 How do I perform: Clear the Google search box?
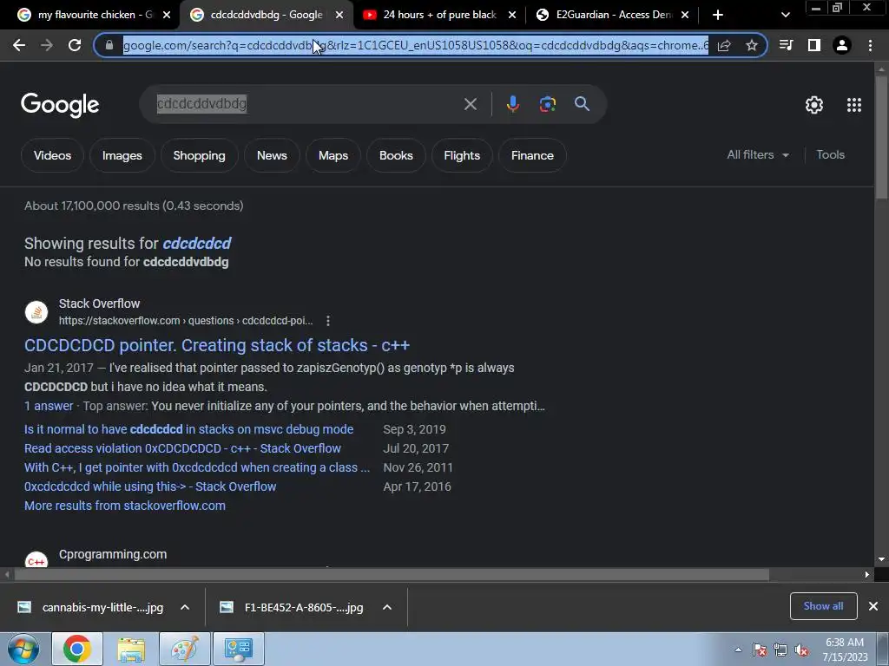[470, 104]
